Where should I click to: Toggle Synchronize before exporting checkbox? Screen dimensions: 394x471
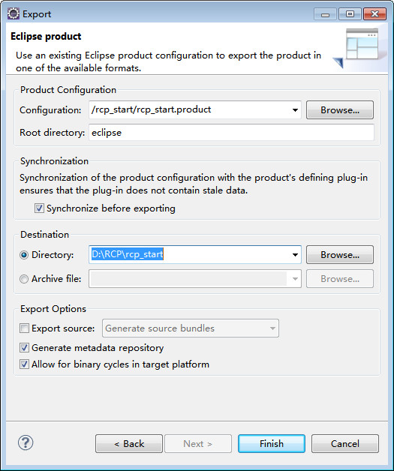coord(39,208)
